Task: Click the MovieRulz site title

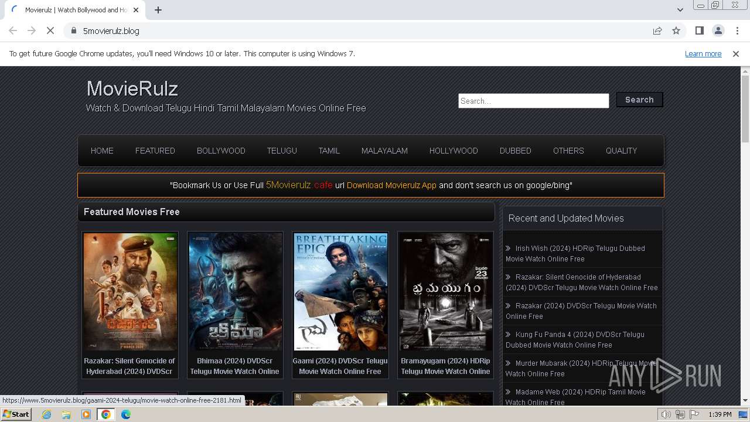Action: click(x=132, y=89)
